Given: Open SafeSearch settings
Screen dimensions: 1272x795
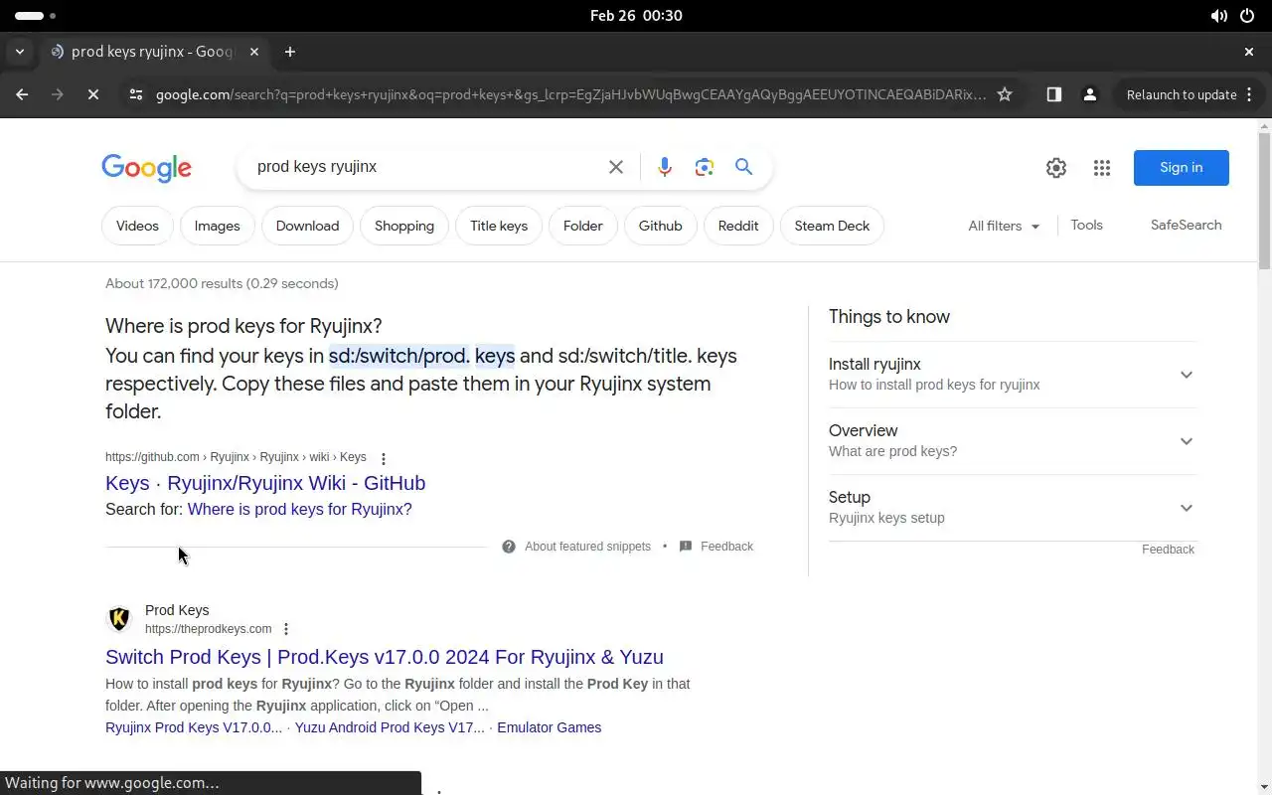Looking at the screenshot, I should coord(1186,226).
